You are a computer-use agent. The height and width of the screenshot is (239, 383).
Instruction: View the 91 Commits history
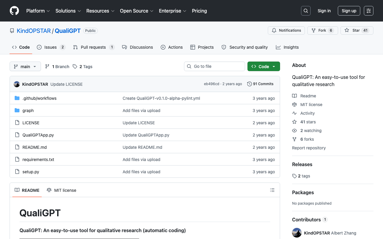pos(260,84)
